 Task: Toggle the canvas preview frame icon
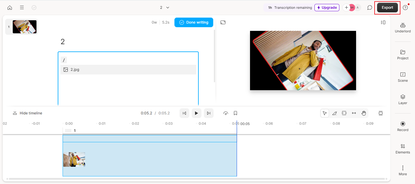[223, 22]
